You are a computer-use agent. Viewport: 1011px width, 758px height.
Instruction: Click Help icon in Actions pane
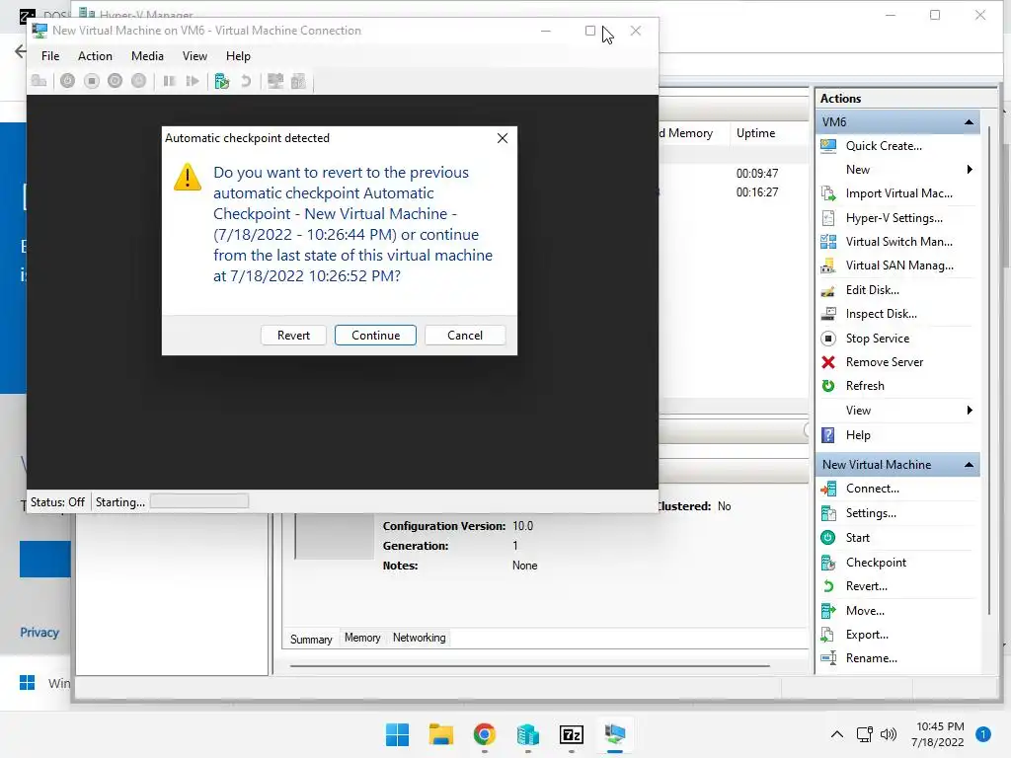click(x=828, y=435)
